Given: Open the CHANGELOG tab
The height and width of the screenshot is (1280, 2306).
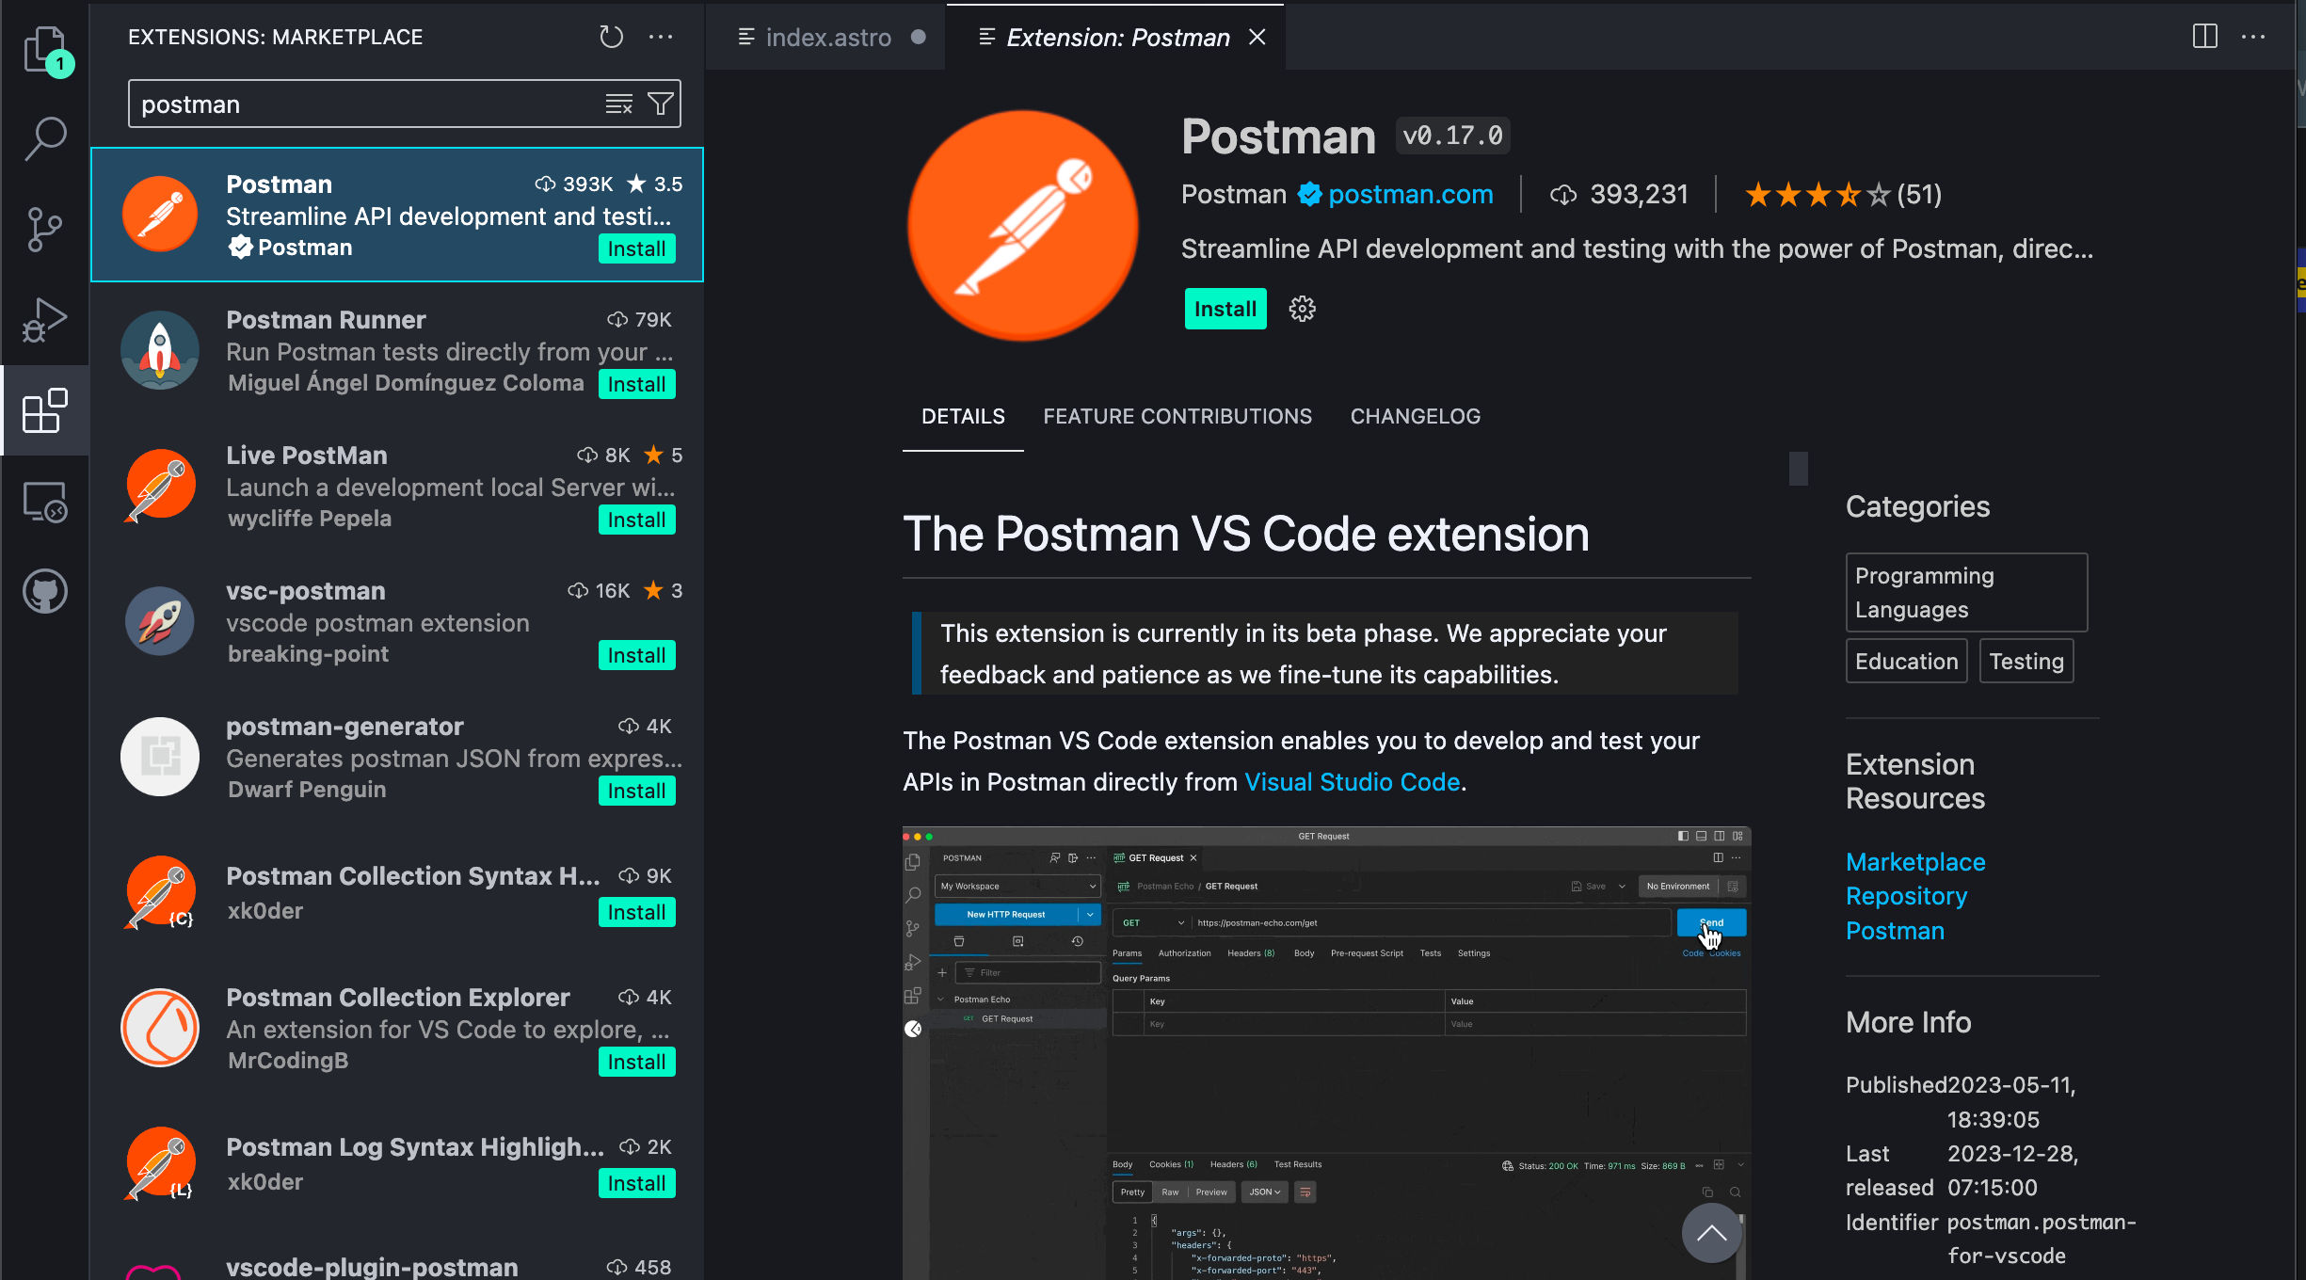Looking at the screenshot, I should pos(1416,416).
